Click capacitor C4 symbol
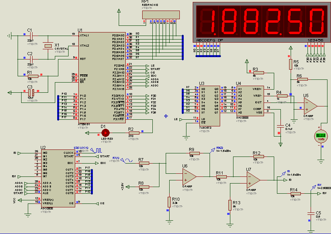Screen dimensions: 331x234 tap(280, 126)
